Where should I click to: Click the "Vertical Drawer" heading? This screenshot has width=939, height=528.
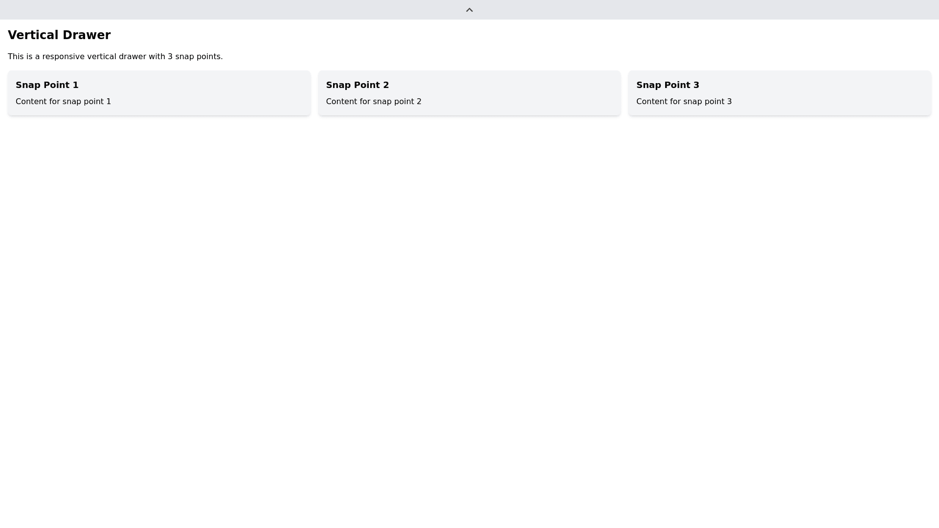(59, 35)
